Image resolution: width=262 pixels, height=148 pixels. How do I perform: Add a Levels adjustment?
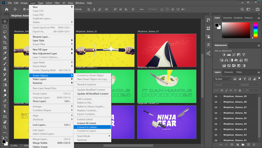click(229, 55)
